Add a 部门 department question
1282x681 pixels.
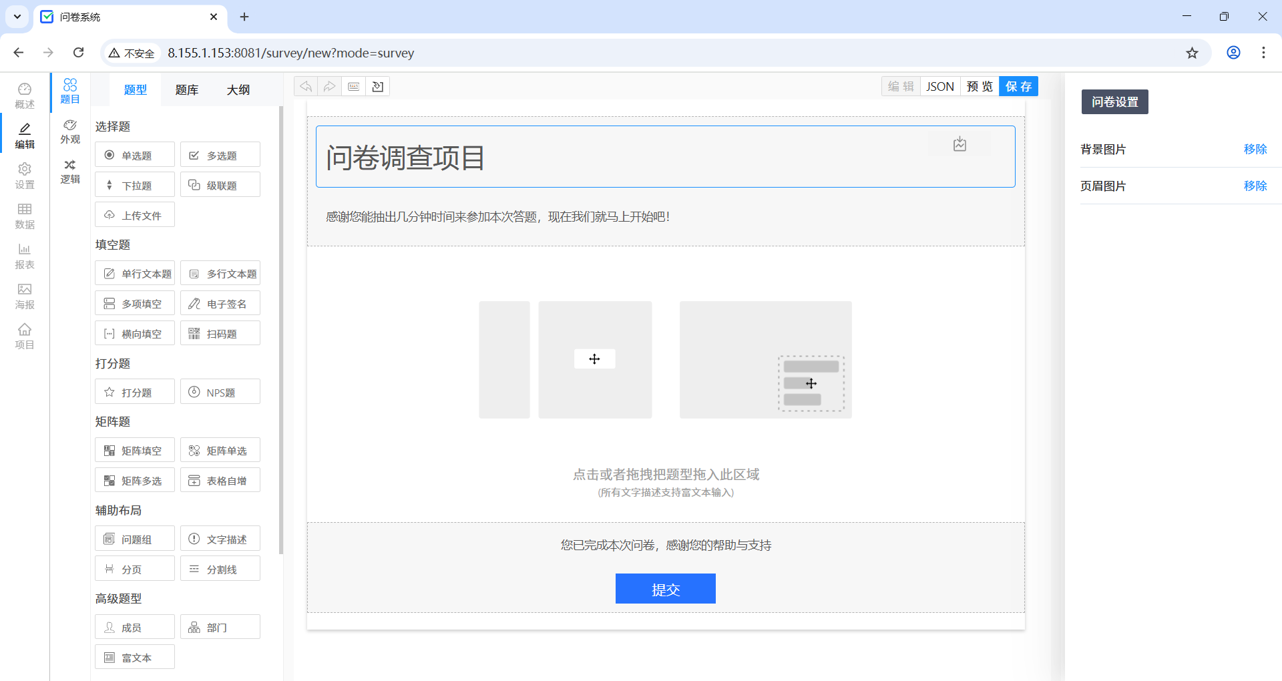coord(220,627)
